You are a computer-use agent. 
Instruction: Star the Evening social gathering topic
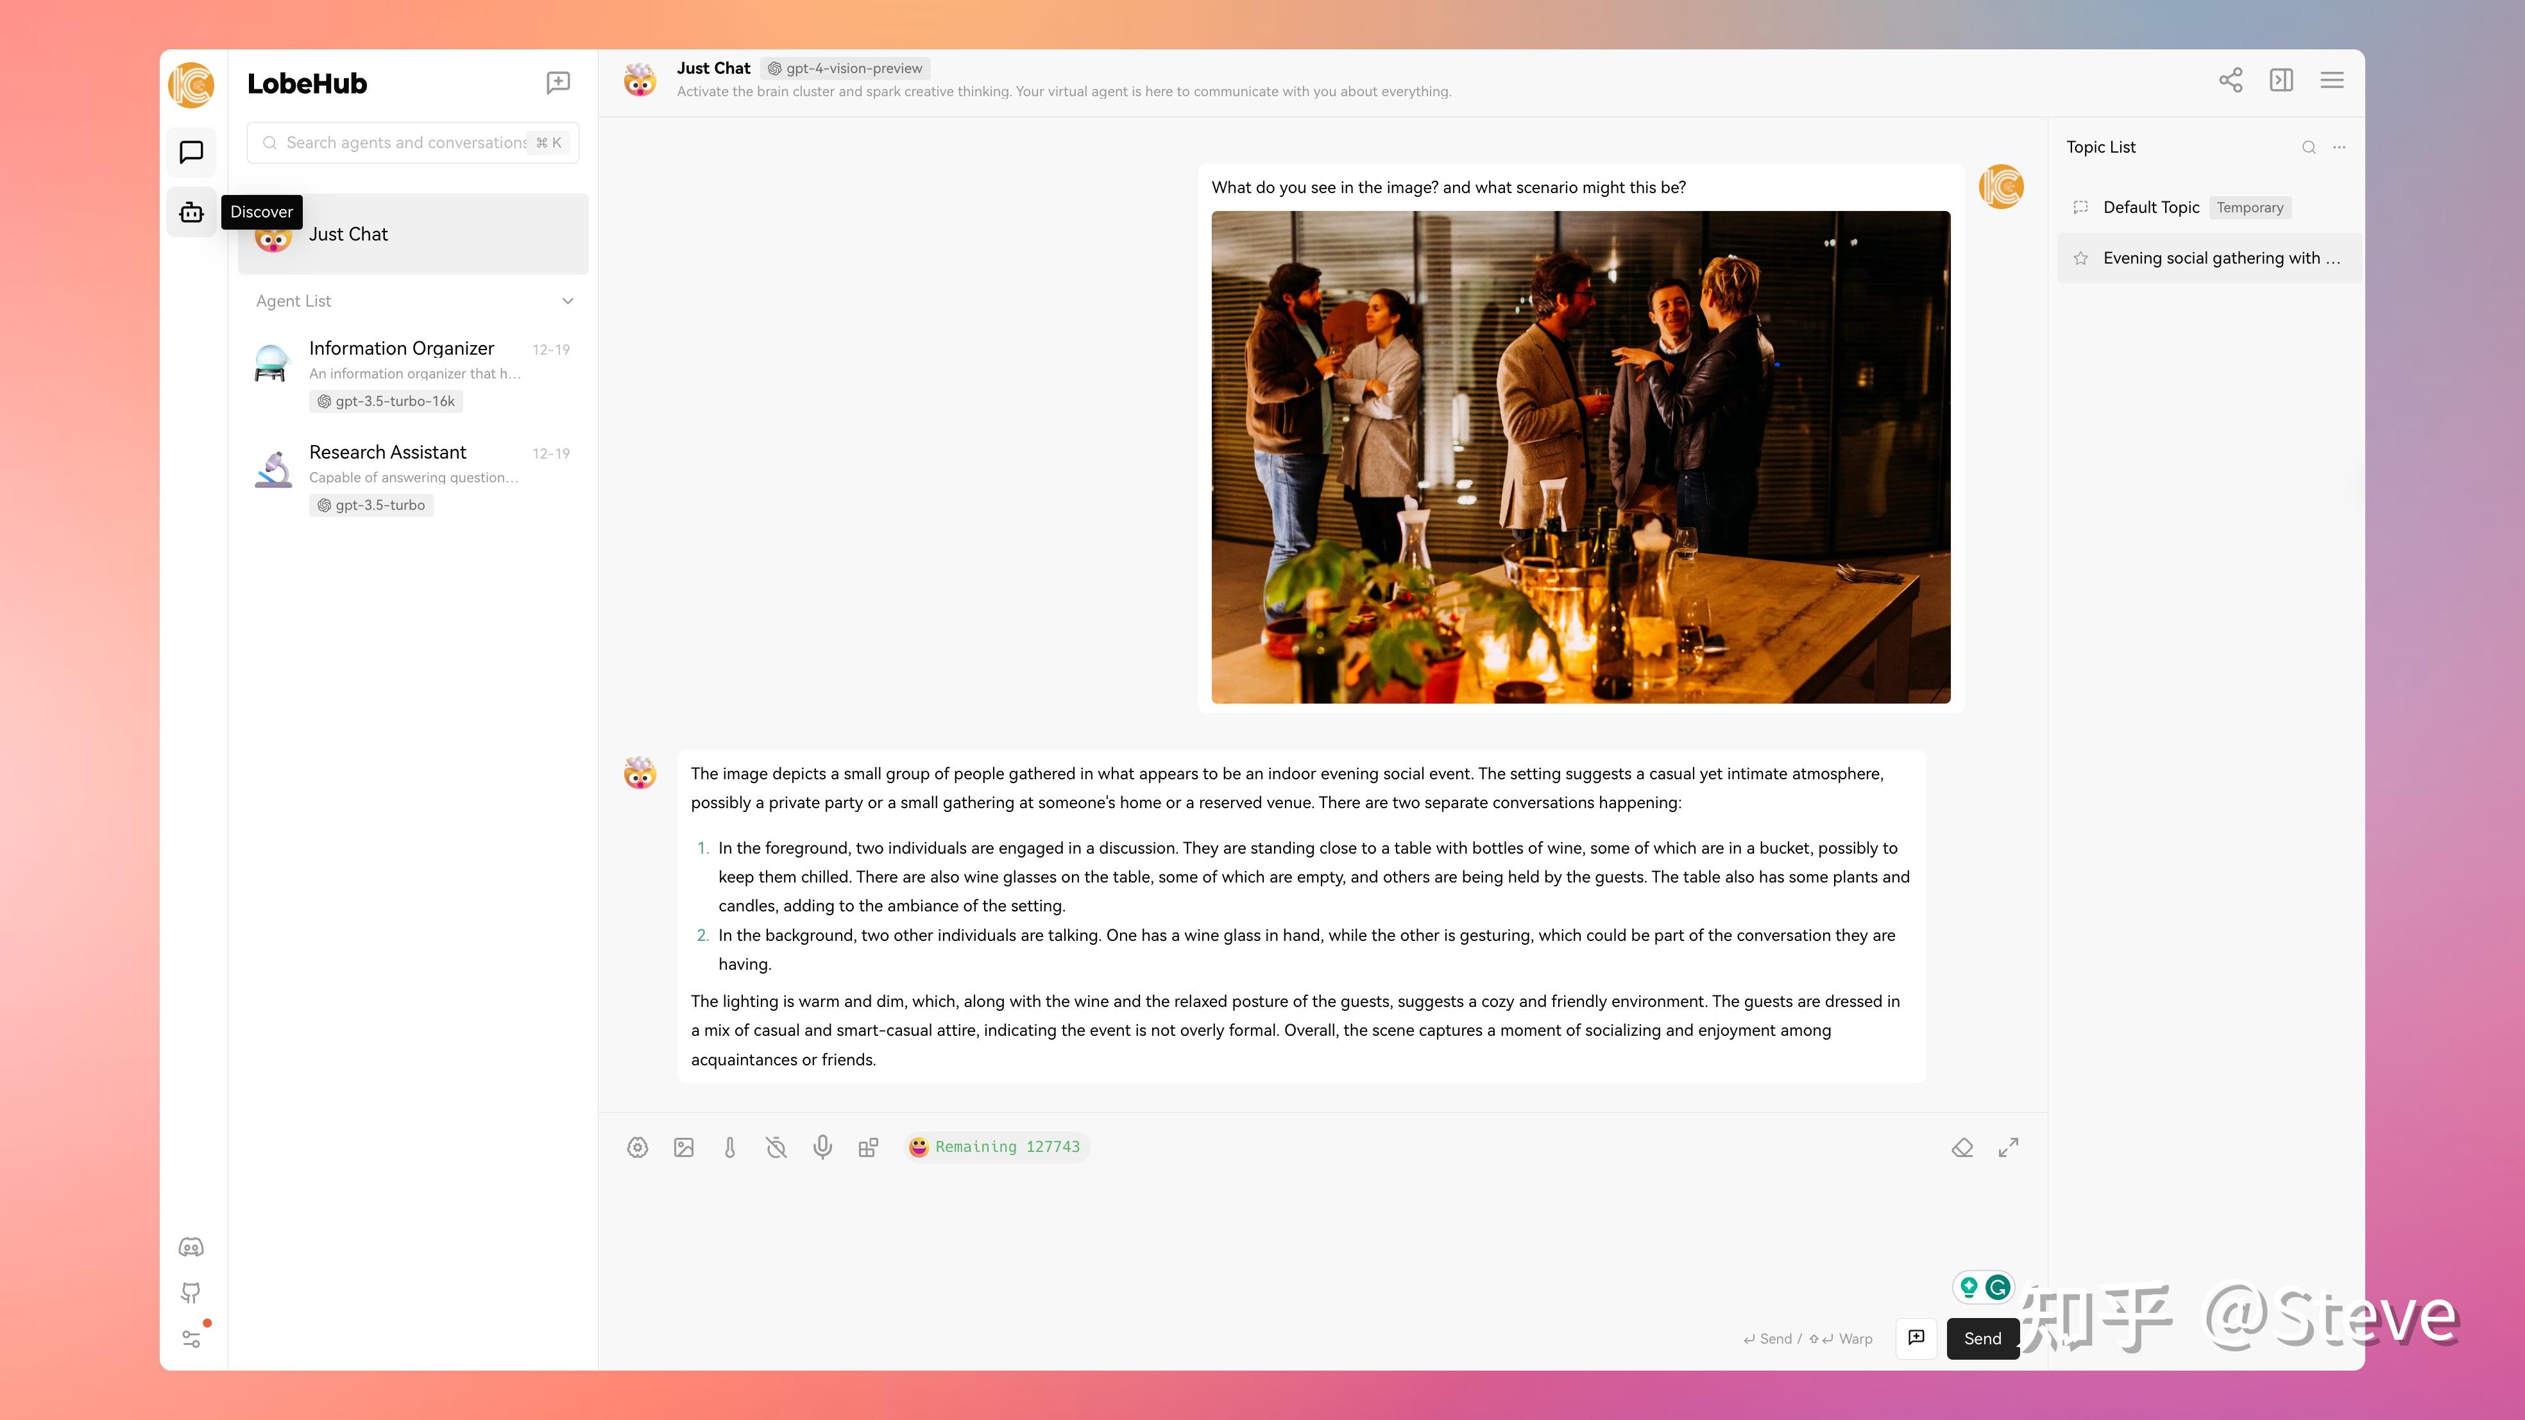click(x=2081, y=258)
